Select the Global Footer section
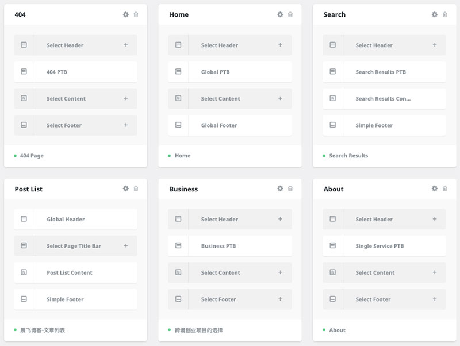Viewport: 460px width, 346px height. (230, 125)
